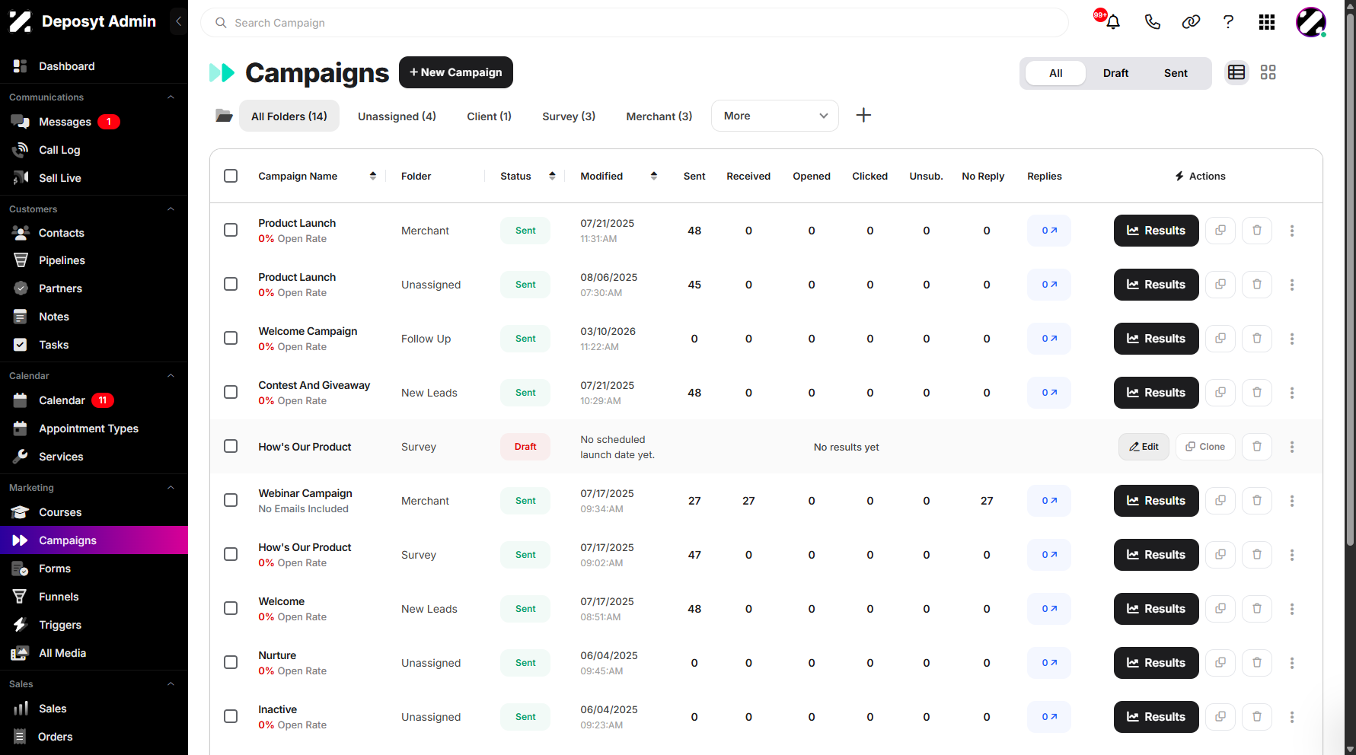Open the apps grid icon
Screen dimensions: 1356x755
pos(1266,22)
